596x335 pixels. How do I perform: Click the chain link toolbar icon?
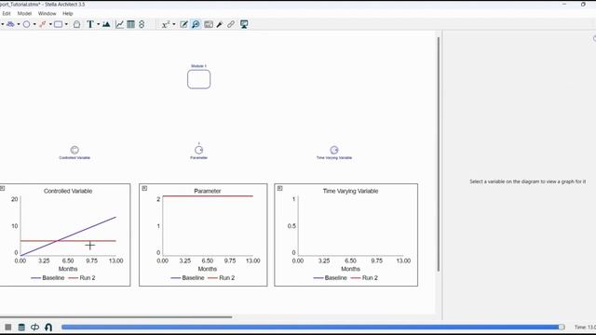[231, 24]
